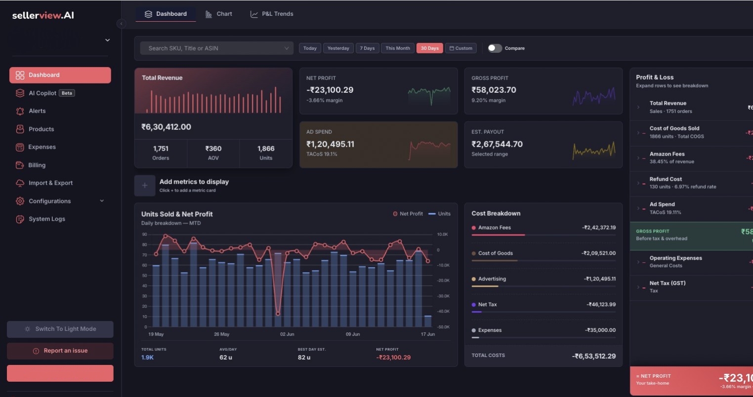Toggle the Units series in the chart legend
753x397 pixels.
(439, 214)
